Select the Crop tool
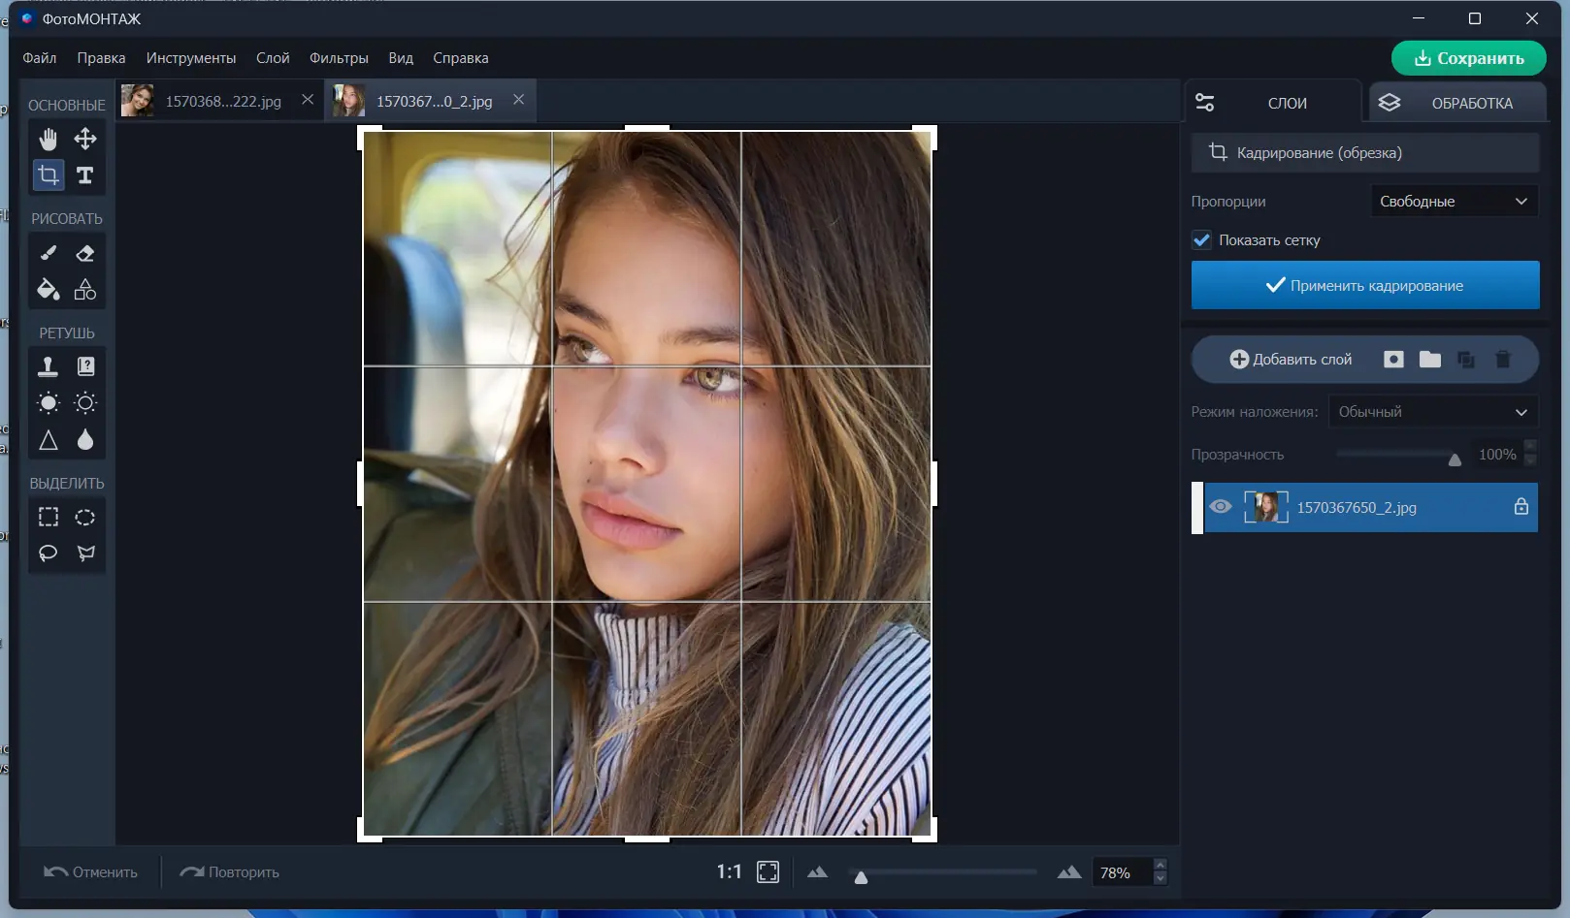Image resolution: width=1570 pixels, height=918 pixels. [48, 175]
